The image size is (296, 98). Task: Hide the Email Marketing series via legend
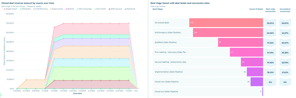click(x=41, y=9)
